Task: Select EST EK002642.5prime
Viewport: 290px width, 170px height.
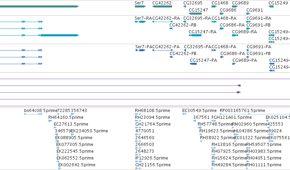Action: coord(77,165)
